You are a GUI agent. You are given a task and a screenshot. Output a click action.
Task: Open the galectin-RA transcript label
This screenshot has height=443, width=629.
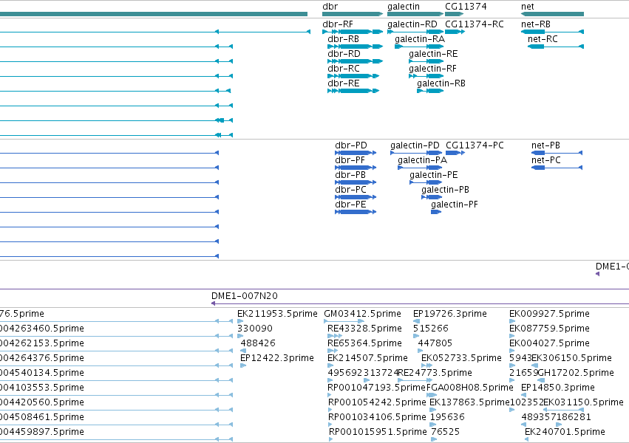pyautogui.click(x=420, y=39)
